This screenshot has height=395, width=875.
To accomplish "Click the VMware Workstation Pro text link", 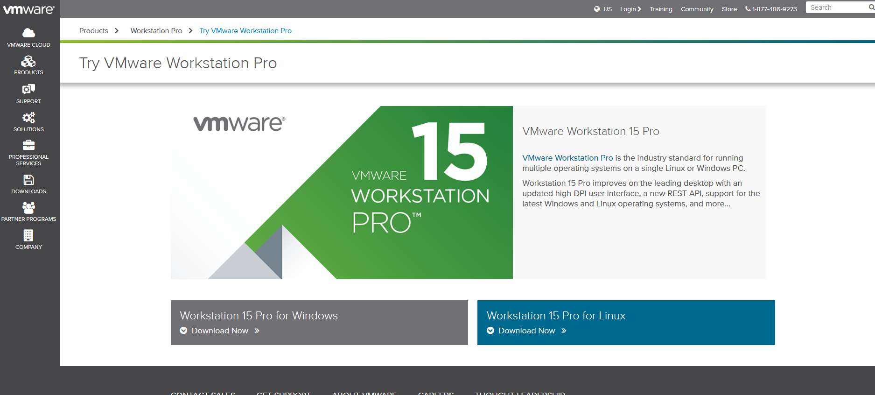I will tap(567, 158).
